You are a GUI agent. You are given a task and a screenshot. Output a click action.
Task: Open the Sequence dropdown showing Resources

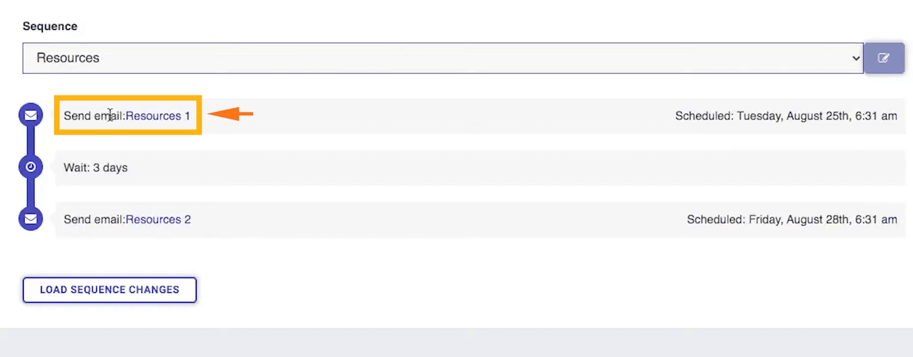[443, 58]
